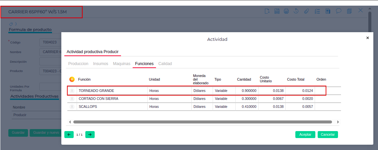Close the Actividad dialog with the X
Image resolution: width=378 pixels, height=150 pixels.
pos(368,38)
